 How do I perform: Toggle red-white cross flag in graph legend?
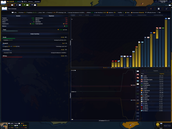(x=138, y=74)
